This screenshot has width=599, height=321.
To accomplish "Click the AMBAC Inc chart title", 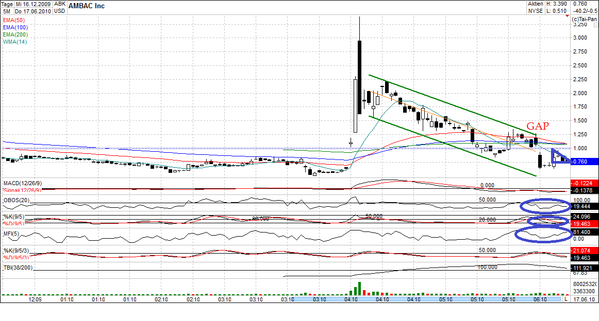I will (86, 6).
